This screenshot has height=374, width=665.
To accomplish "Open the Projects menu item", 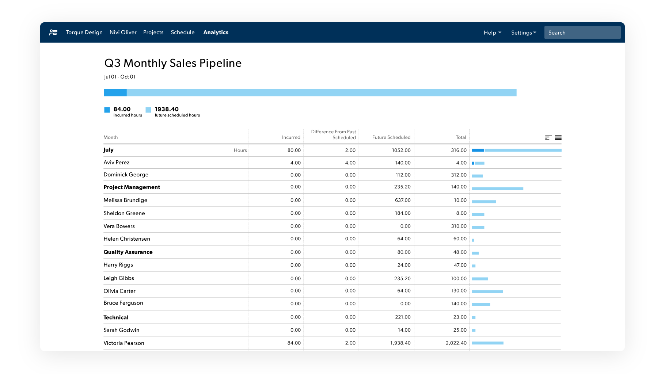I will 153,33.
